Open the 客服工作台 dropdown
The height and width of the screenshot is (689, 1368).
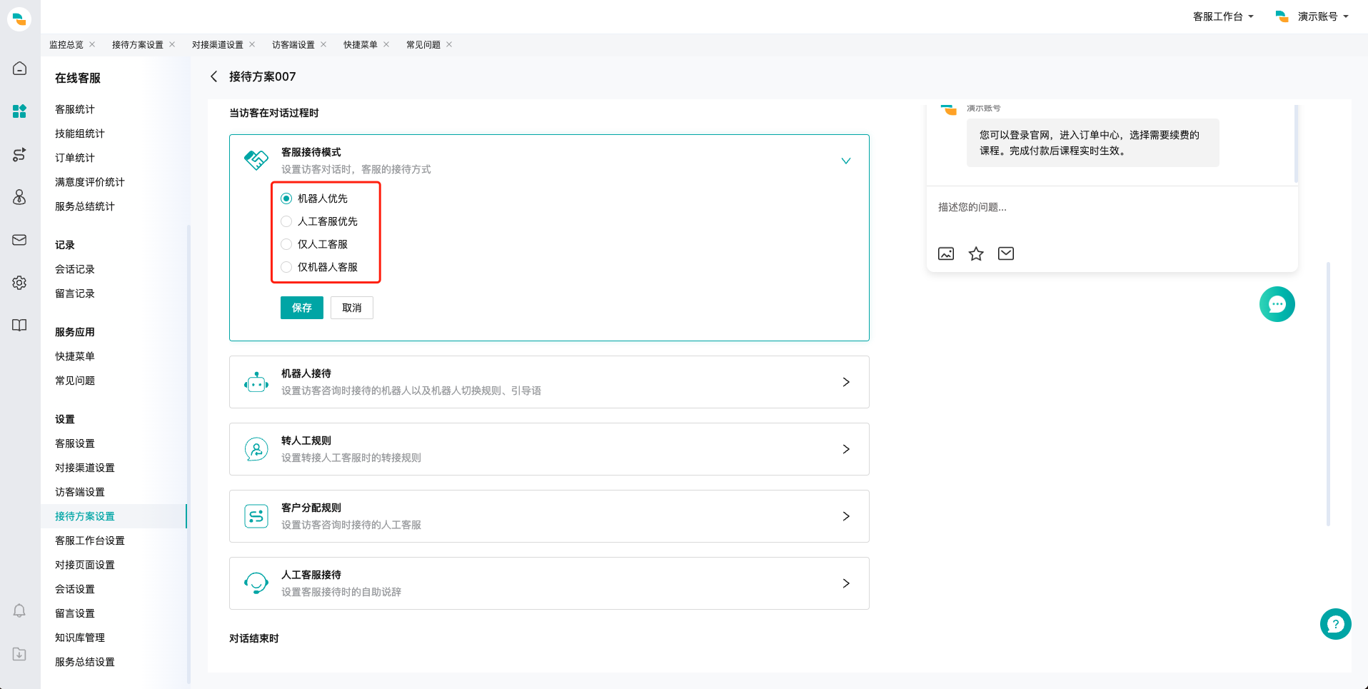(x=1223, y=16)
